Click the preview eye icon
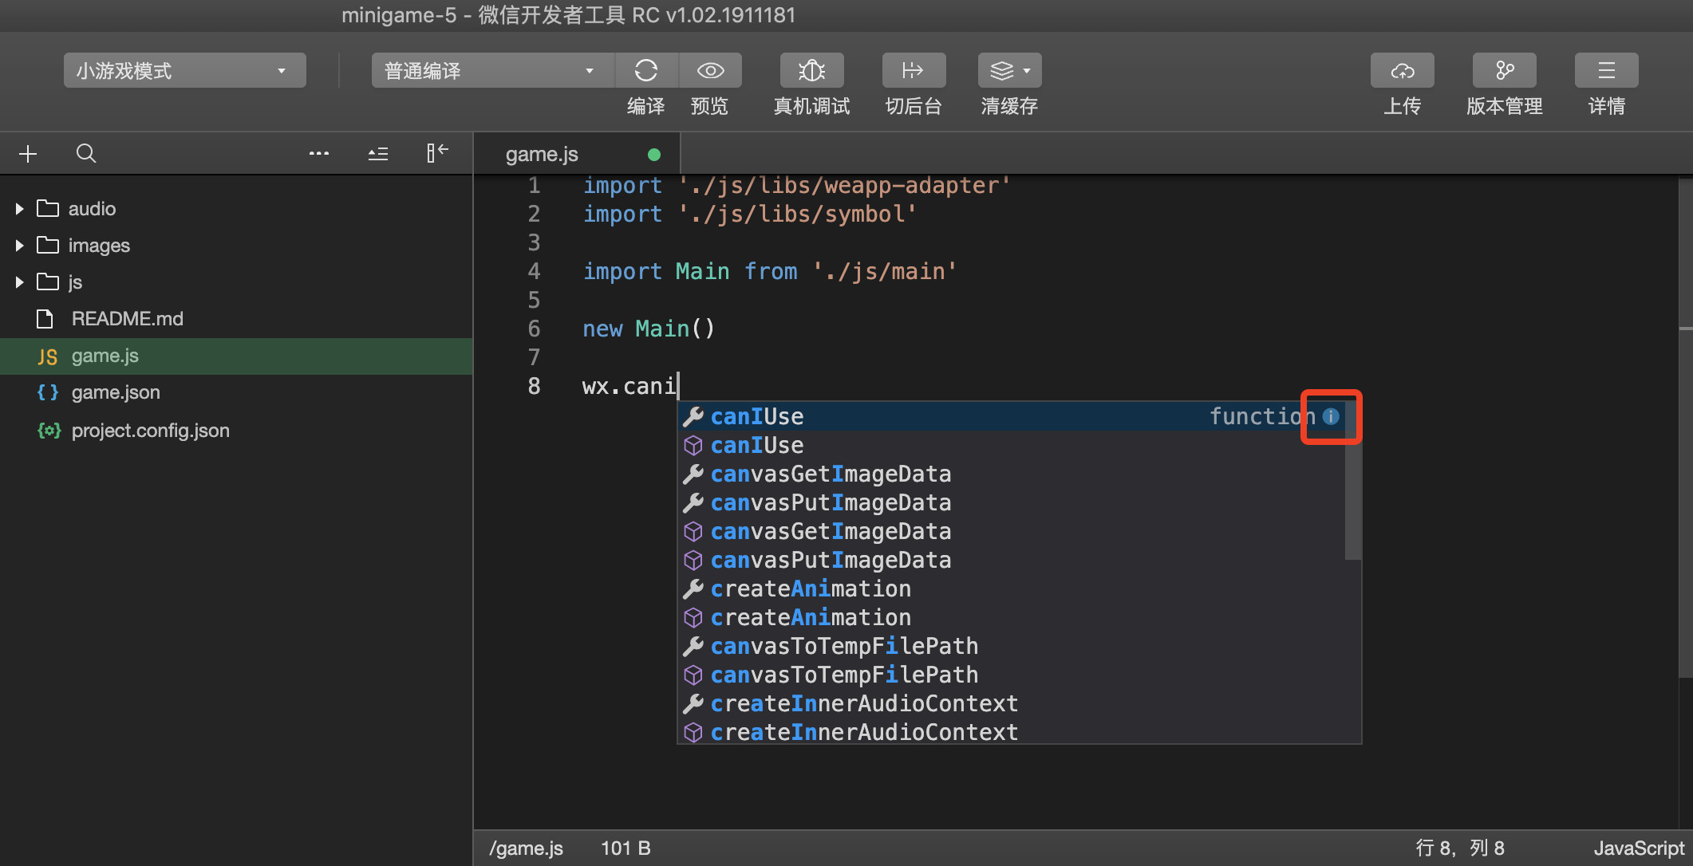This screenshot has width=1693, height=866. point(710,70)
